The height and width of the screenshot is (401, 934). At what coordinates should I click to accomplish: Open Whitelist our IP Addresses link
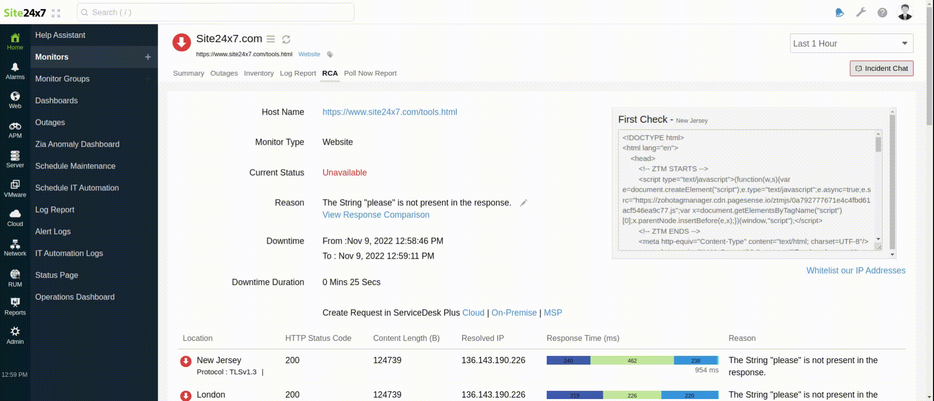(x=856, y=271)
